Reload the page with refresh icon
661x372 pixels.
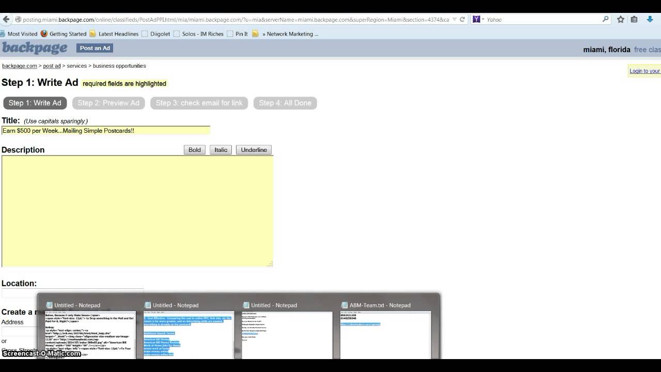[462, 19]
